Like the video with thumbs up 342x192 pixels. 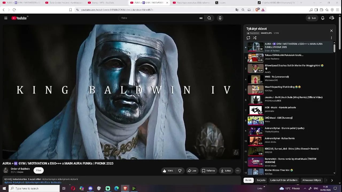pyautogui.click(x=168, y=171)
